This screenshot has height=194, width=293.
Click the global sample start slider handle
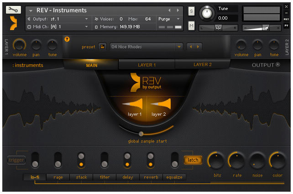coord(141,133)
